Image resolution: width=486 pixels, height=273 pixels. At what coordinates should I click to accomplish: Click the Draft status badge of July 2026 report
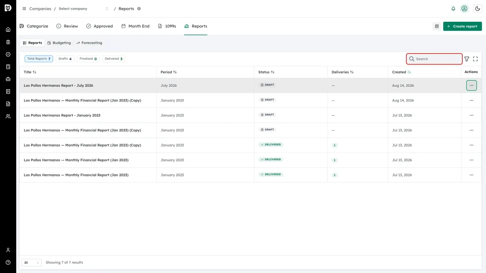coord(268,85)
